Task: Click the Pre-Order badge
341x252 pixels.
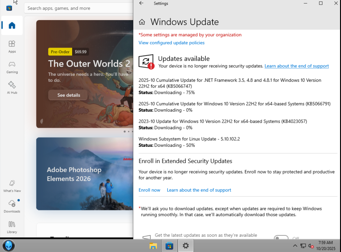Action: [60, 52]
